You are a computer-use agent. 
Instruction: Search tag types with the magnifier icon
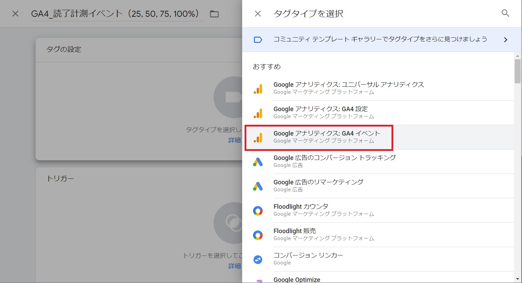pyautogui.click(x=505, y=13)
